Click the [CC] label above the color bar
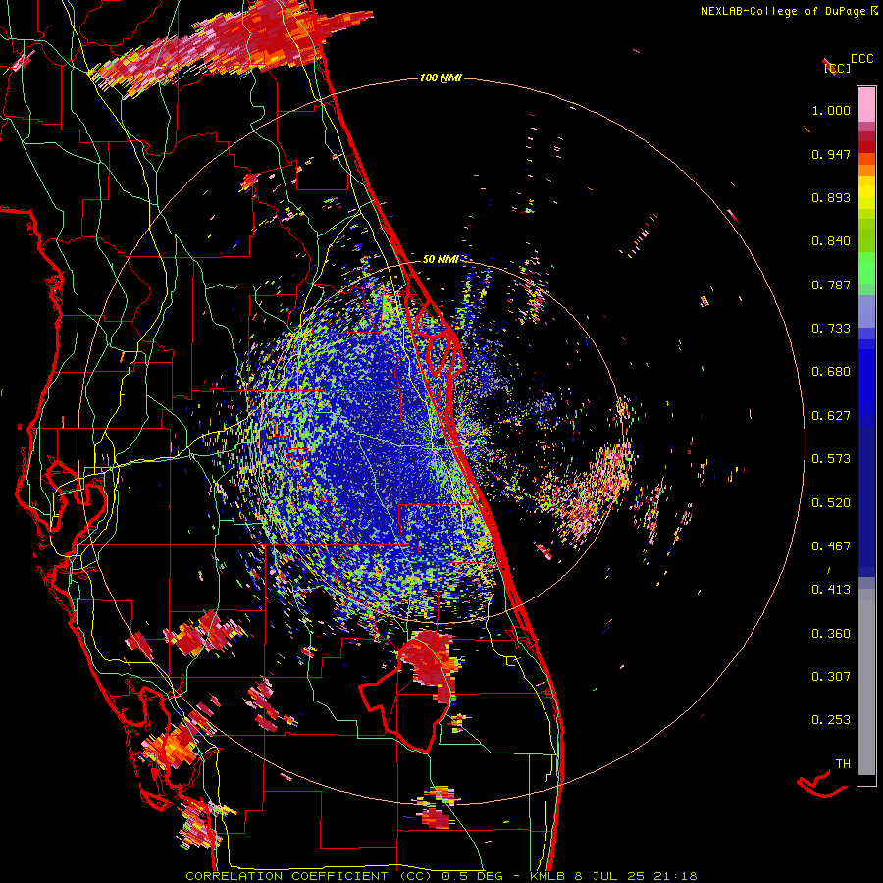Screen dimensions: 883x883 coord(838,68)
